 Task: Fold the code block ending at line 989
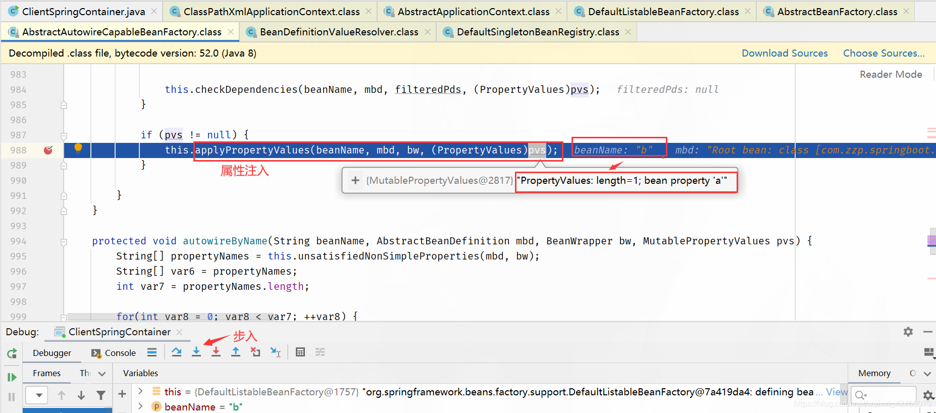point(64,166)
